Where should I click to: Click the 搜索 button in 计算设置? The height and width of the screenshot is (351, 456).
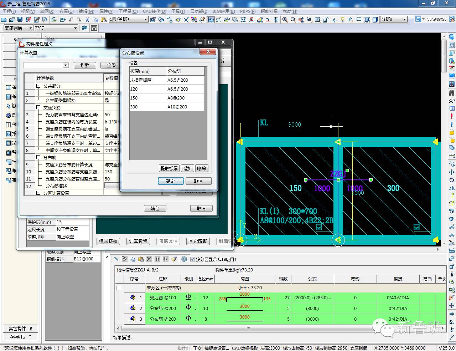85,65
